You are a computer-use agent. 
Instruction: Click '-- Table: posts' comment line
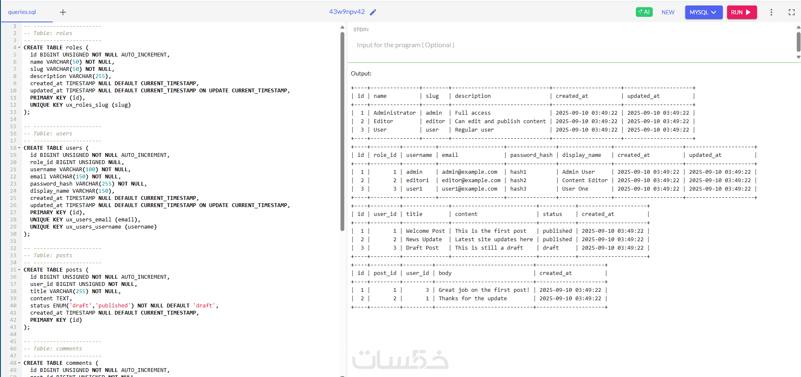[48, 256]
